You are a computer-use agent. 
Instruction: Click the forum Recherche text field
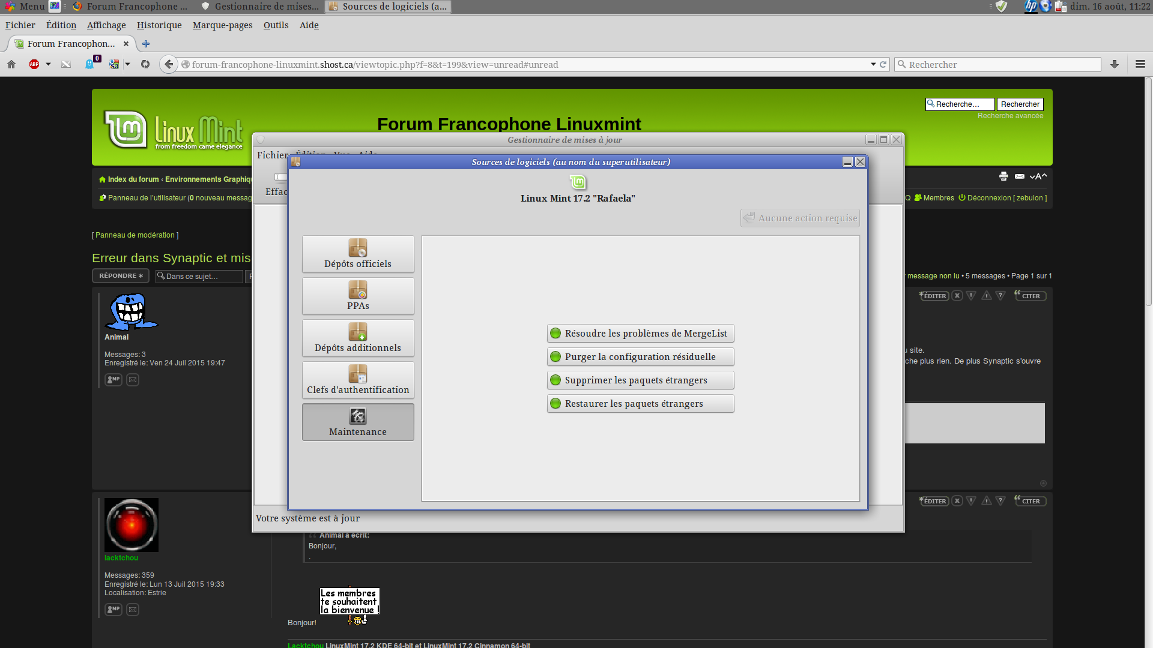coord(960,104)
